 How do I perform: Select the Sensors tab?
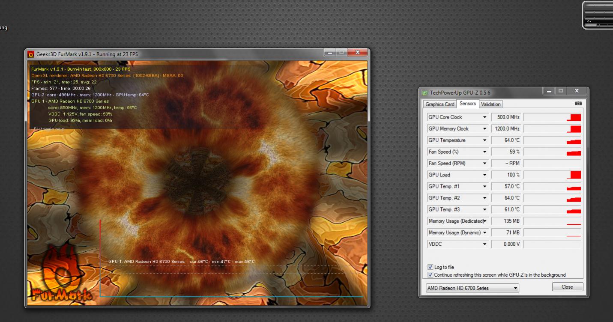tap(467, 104)
